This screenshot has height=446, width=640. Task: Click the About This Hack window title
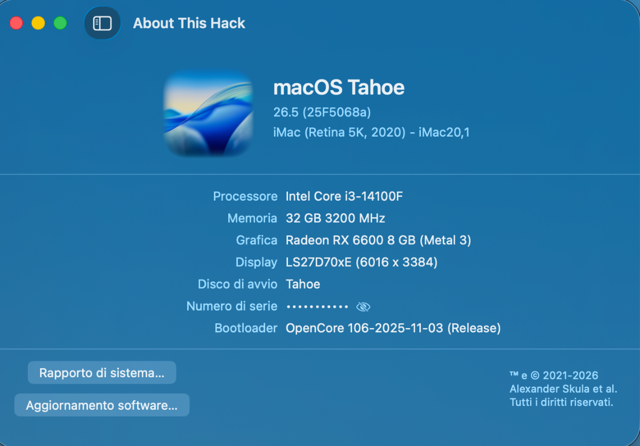[189, 23]
